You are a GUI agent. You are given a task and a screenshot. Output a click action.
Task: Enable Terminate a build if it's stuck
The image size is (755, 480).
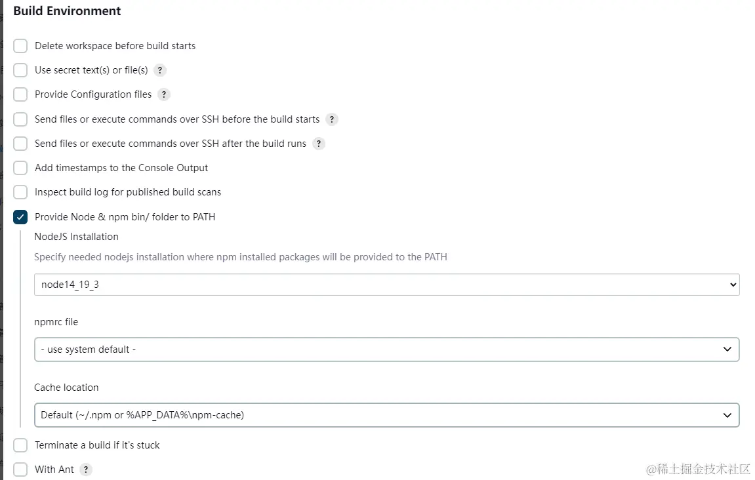pos(20,445)
